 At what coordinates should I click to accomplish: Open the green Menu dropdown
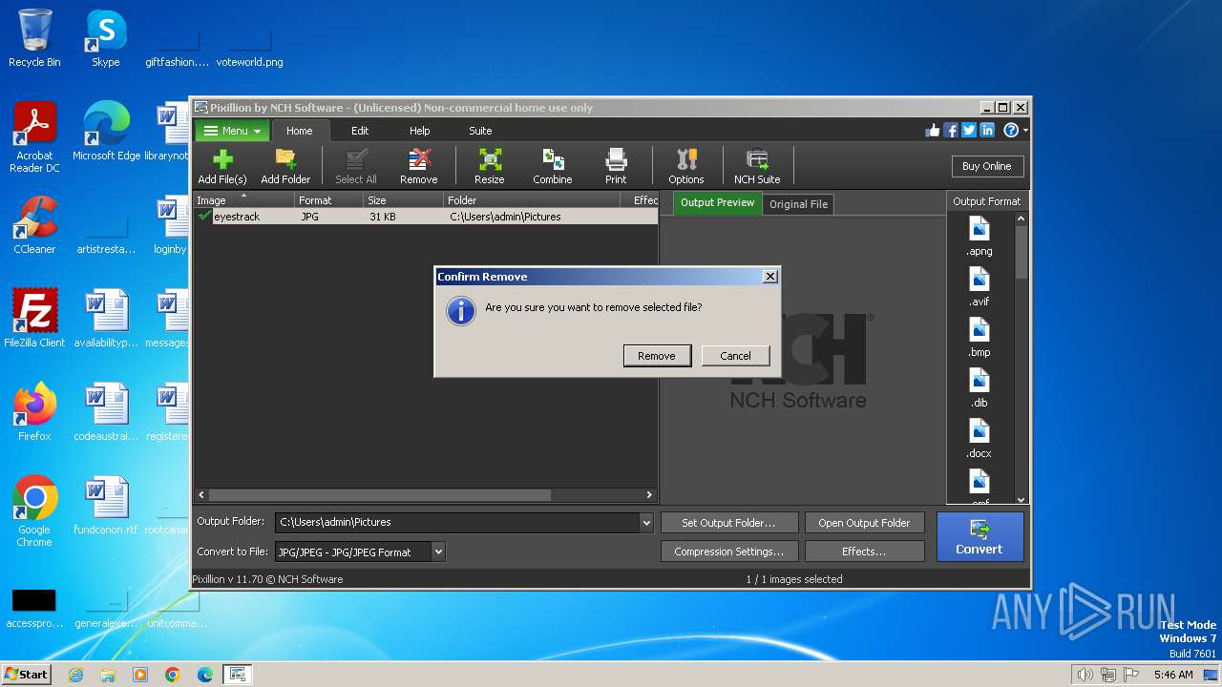pos(232,131)
